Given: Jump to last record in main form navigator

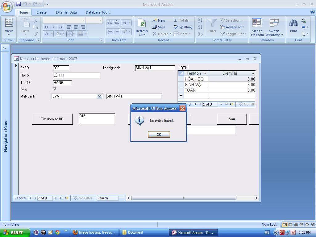Looking at the screenshot, I should pyautogui.click(x=61, y=198).
